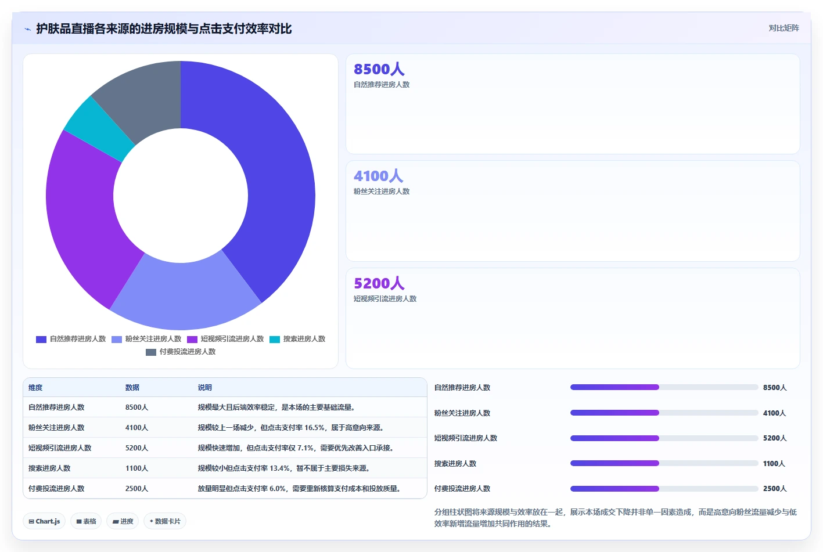This screenshot has height=552, width=823.
Task: Open the 5200人 短视频引流 data card
Action: (573, 318)
